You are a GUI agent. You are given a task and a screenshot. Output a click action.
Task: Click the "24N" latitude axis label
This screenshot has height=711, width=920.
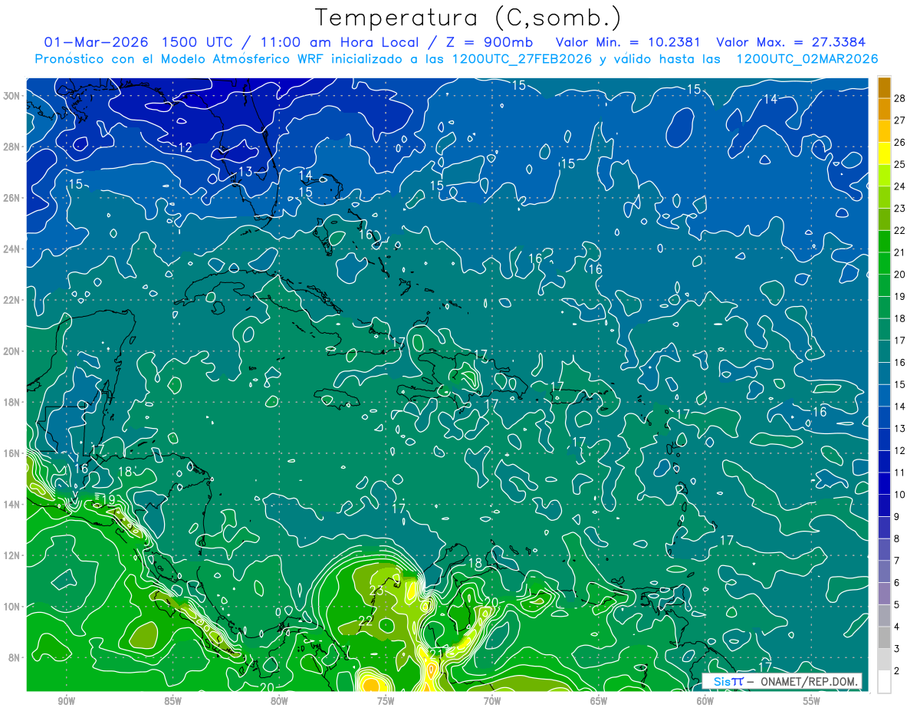coord(11,249)
